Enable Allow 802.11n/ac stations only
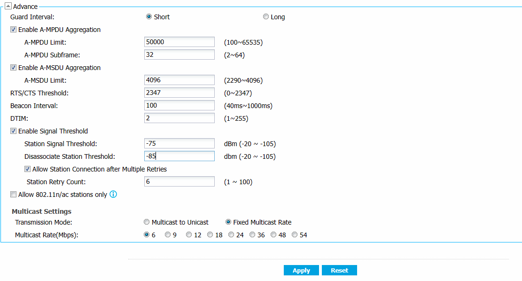The width and height of the screenshot is (522, 281). 13,194
